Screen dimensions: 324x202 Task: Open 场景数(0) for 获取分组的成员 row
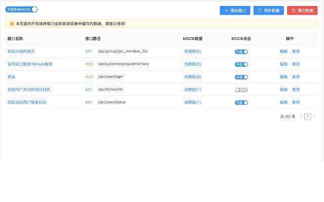tap(192, 52)
